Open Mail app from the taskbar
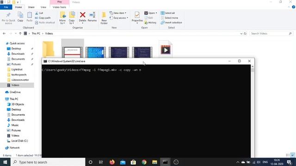This screenshot has height=166, width=296. click(123, 162)
